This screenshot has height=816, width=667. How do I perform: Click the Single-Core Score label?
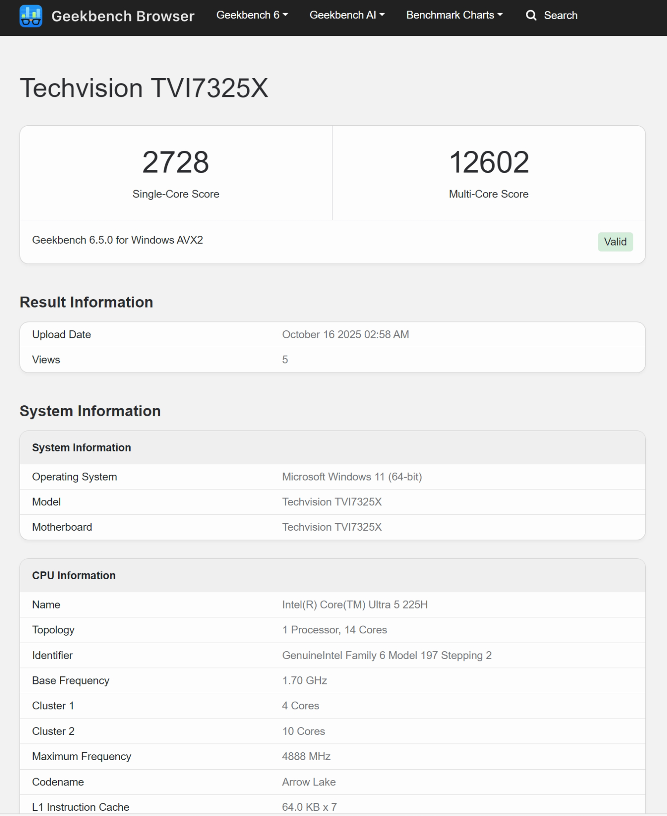[x=176, y=194]
